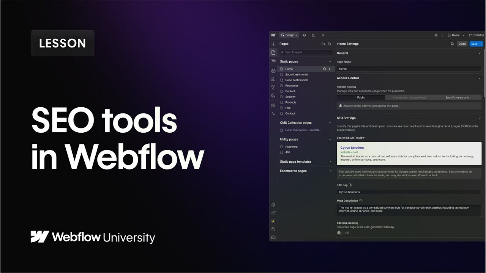
Task: Select the Public access option
Action: (x=361, y=97)
